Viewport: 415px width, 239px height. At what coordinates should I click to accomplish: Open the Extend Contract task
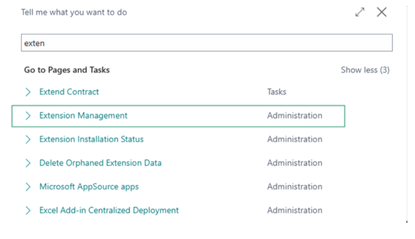[x=69, y=92]
